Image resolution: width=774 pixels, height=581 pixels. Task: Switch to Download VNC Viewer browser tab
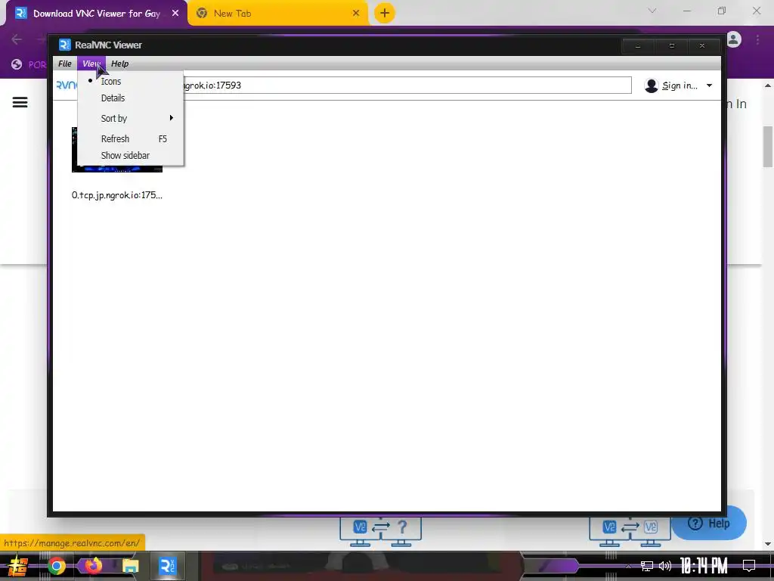coord(97,14)
